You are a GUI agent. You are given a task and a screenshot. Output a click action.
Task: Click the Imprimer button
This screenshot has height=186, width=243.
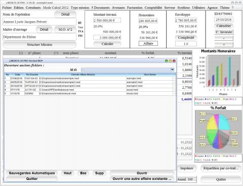187,168
